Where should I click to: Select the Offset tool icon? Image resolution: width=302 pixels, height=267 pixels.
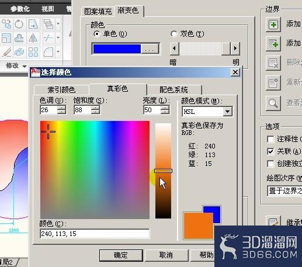click(19, 38)
